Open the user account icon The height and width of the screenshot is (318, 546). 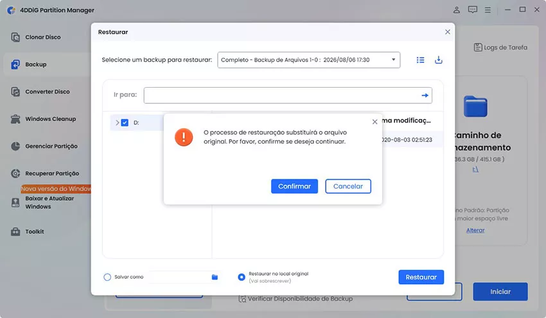tap(457, 10)
